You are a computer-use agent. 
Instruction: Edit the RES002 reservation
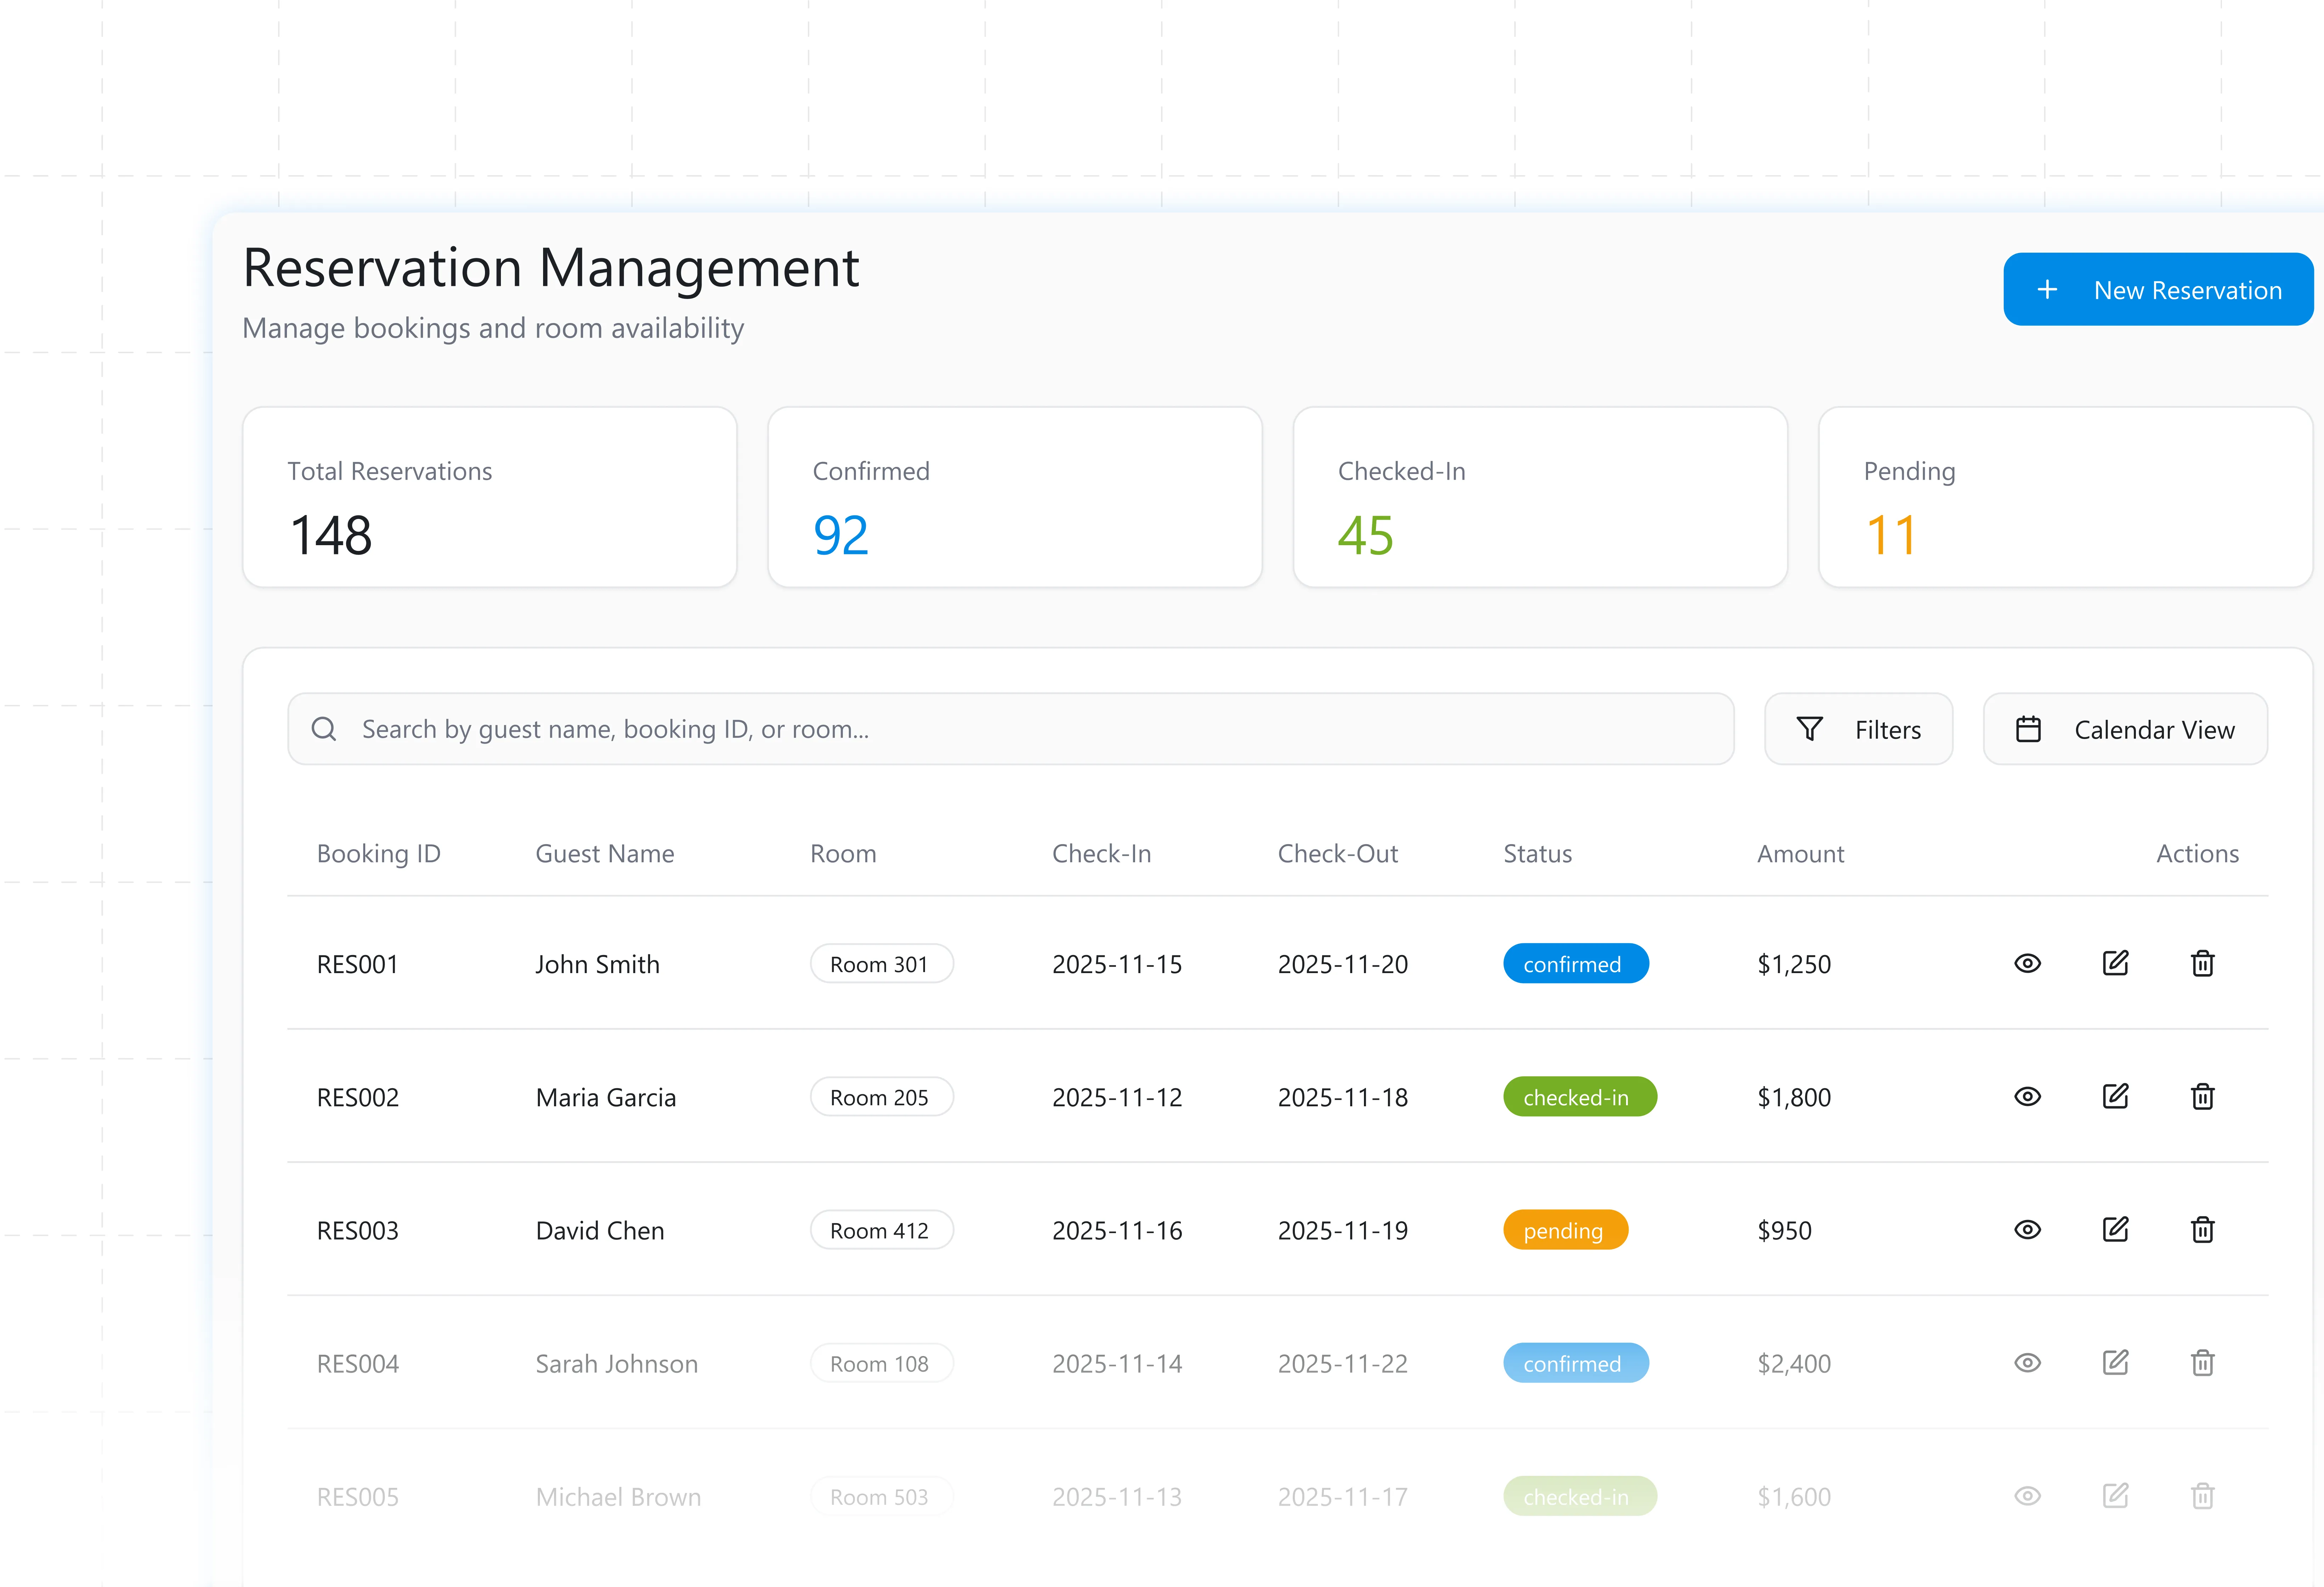tap(2115, 1096)
